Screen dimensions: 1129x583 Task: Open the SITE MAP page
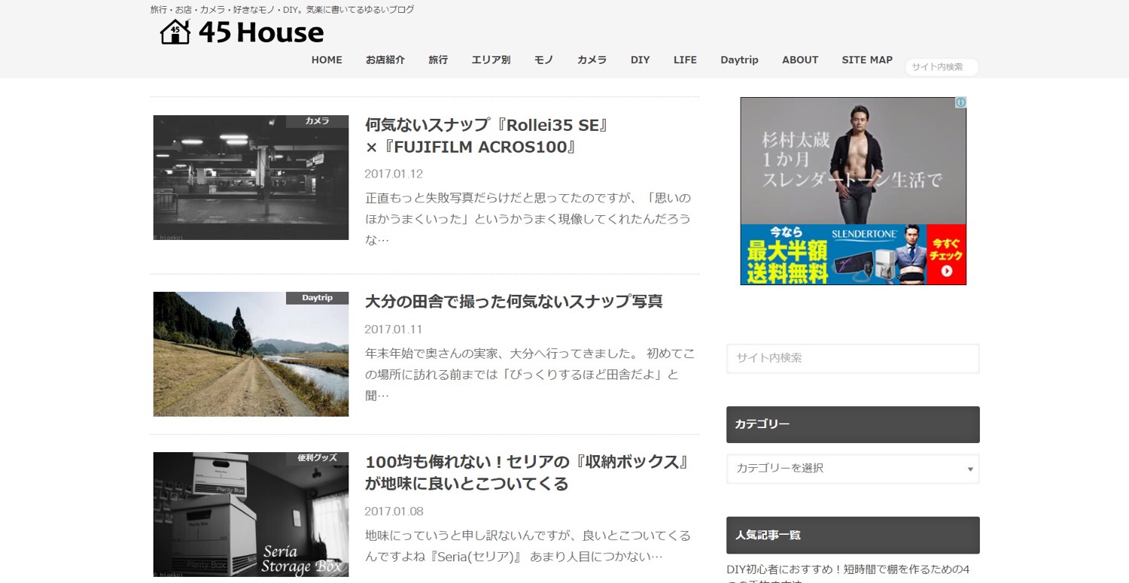(x=867, y=60)
